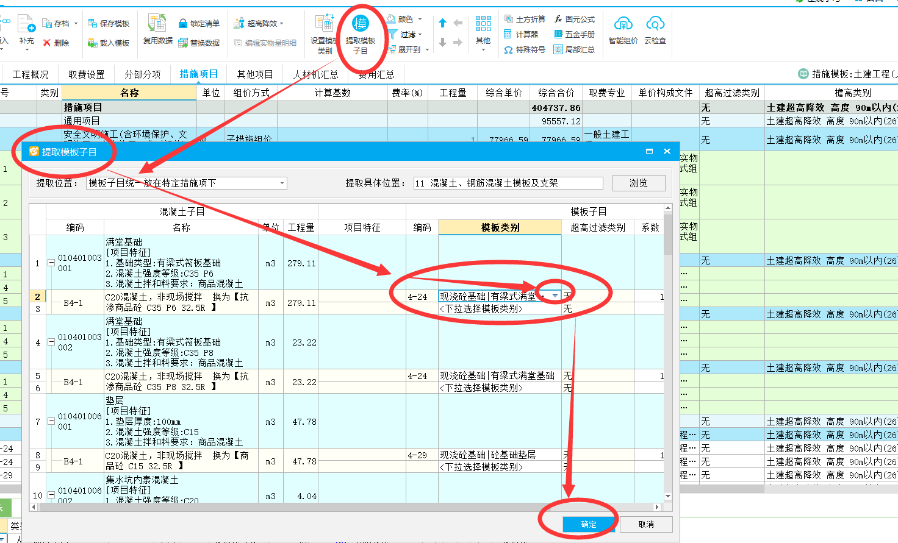Click the 载入模板 icon
The height and width of the screenshot is (543, 898).
[x=93, y=43]
